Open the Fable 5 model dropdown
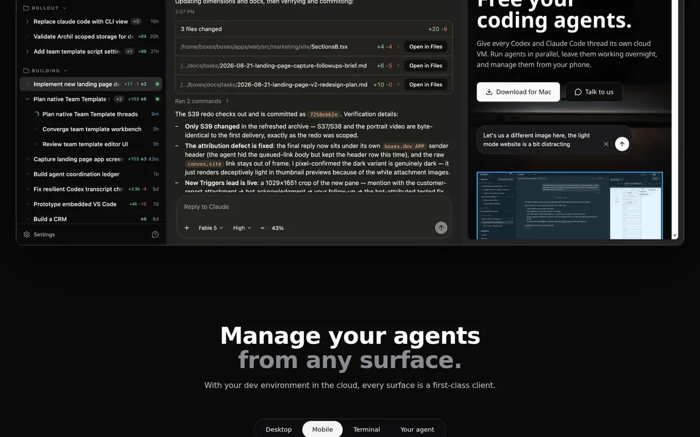 (211, 228)
